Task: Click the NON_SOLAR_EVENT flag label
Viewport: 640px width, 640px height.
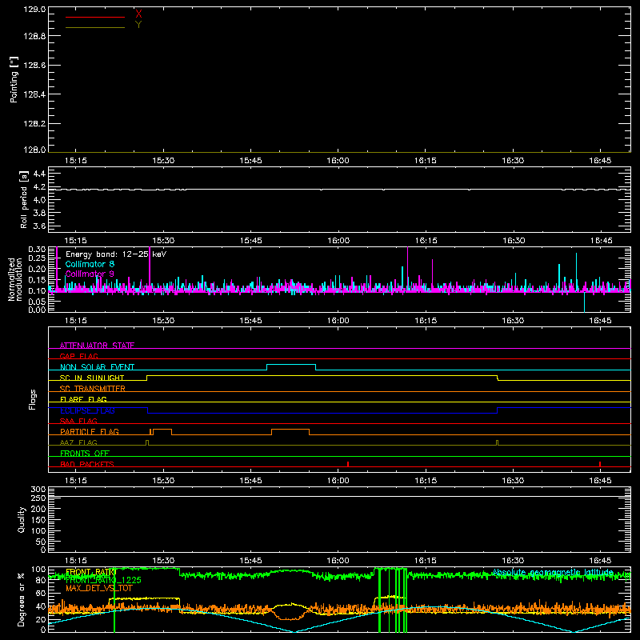Action: tap(97, 367)
